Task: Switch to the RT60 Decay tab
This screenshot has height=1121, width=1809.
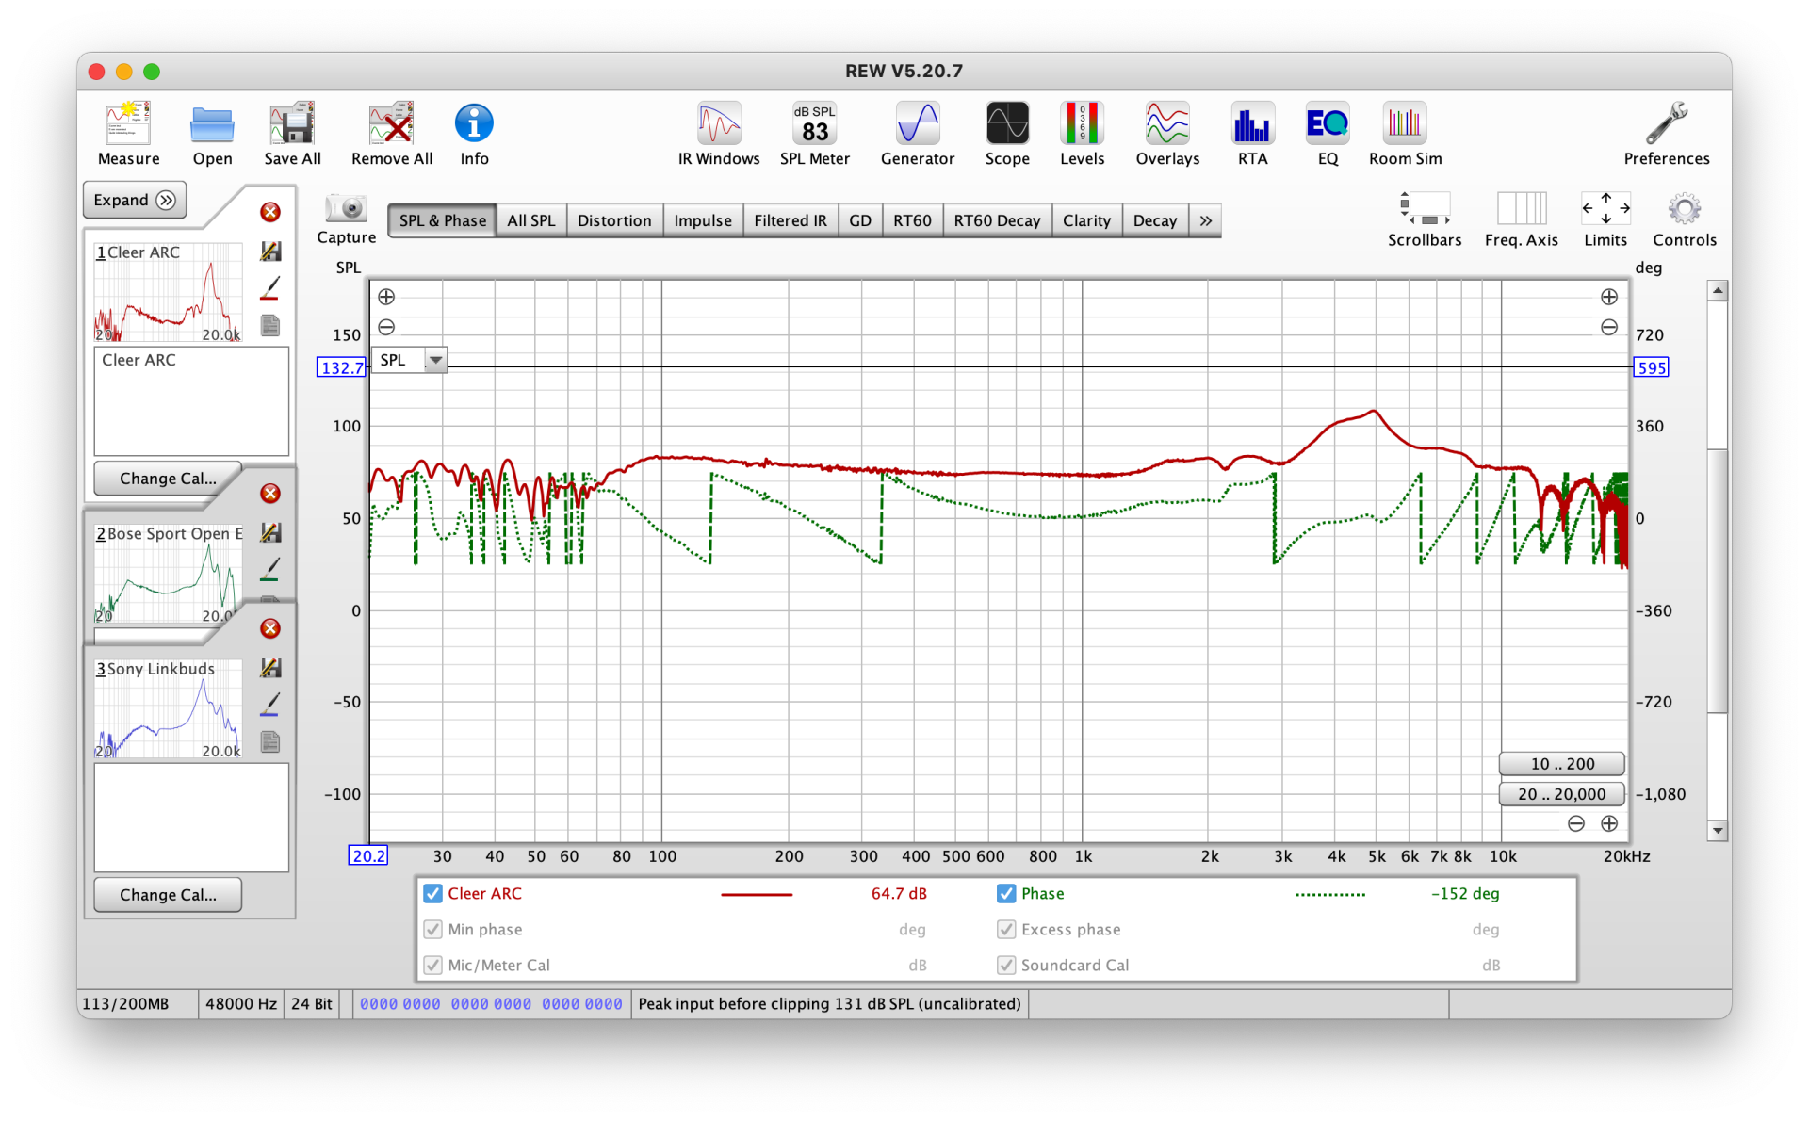Action: [997, 220]
